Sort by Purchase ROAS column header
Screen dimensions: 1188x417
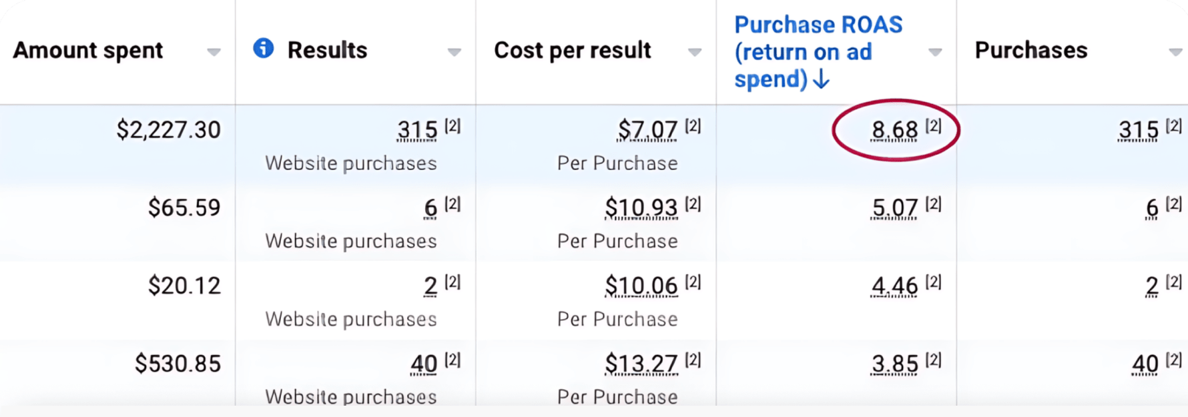coord(818,51)
